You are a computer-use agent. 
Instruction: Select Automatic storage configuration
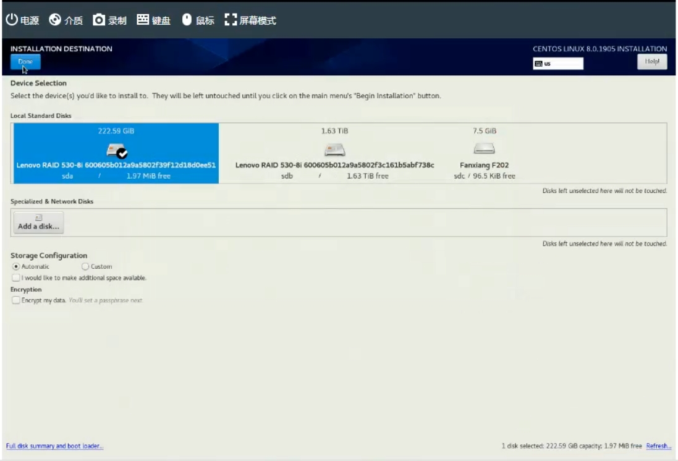(16, 266)
